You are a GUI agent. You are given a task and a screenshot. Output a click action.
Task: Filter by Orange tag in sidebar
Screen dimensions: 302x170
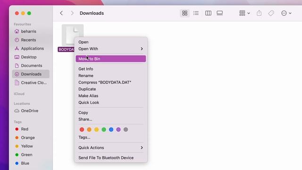coord(31,137)
